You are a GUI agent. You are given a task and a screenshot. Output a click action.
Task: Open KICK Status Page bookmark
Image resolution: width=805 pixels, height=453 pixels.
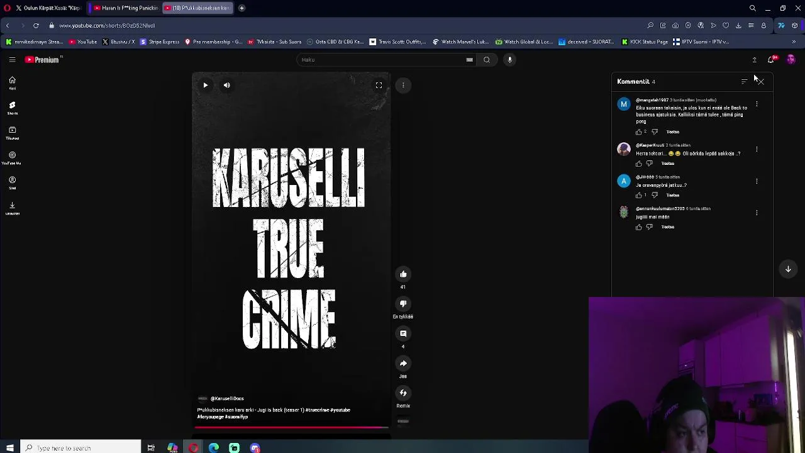[645, 42]
